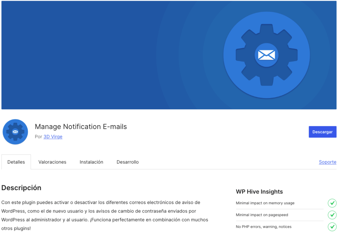Click the Descargar button
The image size is (338, 232).
pyautogui.click(x=322, y=132)
